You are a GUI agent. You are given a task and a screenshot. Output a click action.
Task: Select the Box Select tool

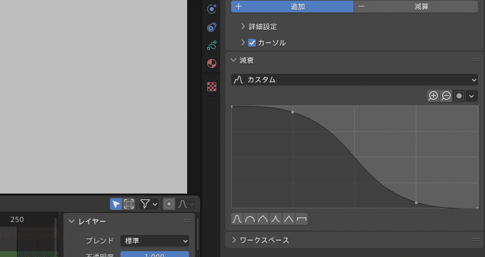[x=129, y=204]
